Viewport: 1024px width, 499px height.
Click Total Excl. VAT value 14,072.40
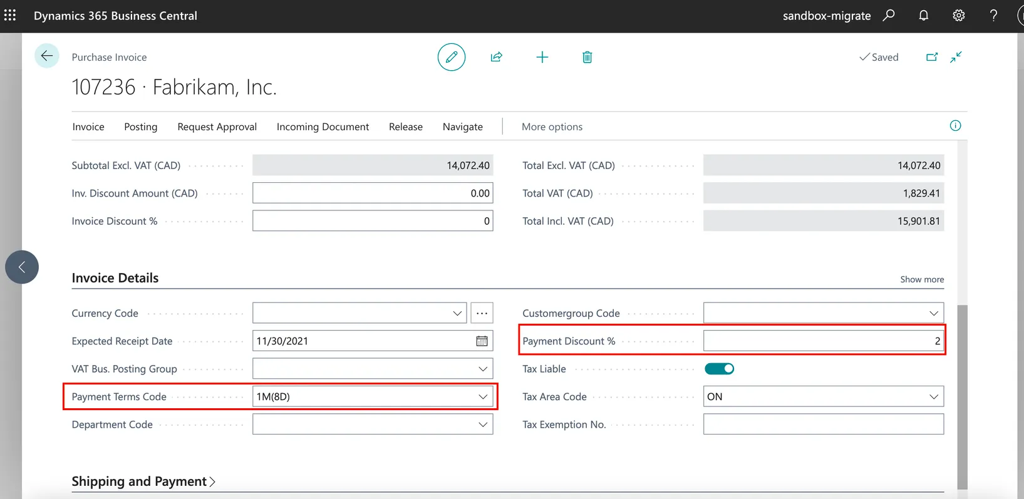pyautogui.click(x=824, y=165)
